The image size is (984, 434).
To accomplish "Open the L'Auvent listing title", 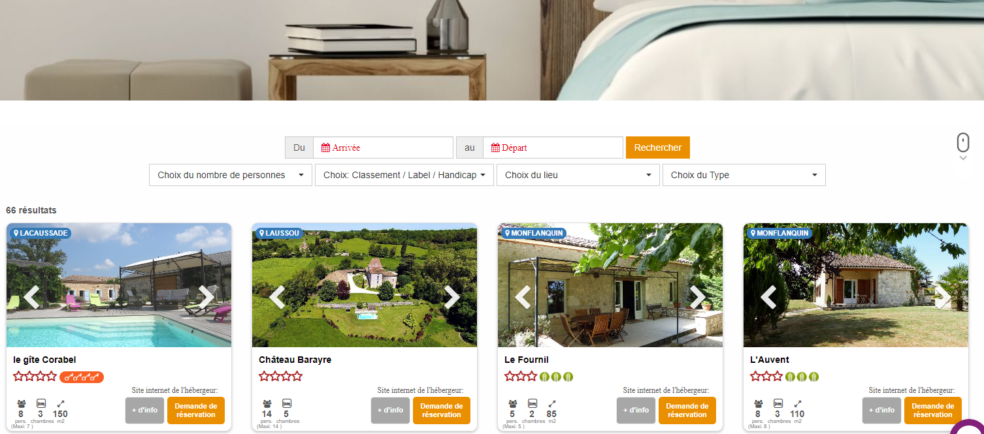I will pos(770,360).
